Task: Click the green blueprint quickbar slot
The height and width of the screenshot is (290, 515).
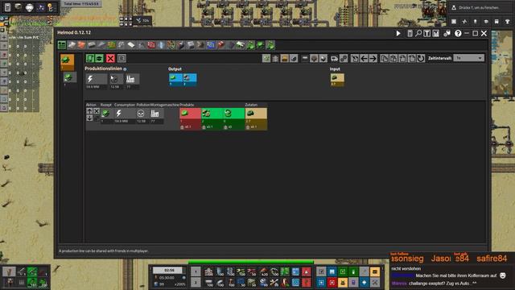Action: [x=285, y=271]
